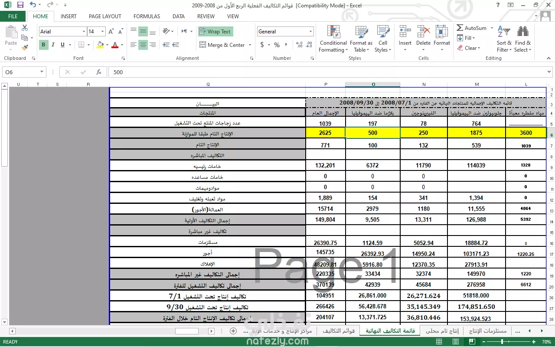Apply percent style format

(277, 45)
